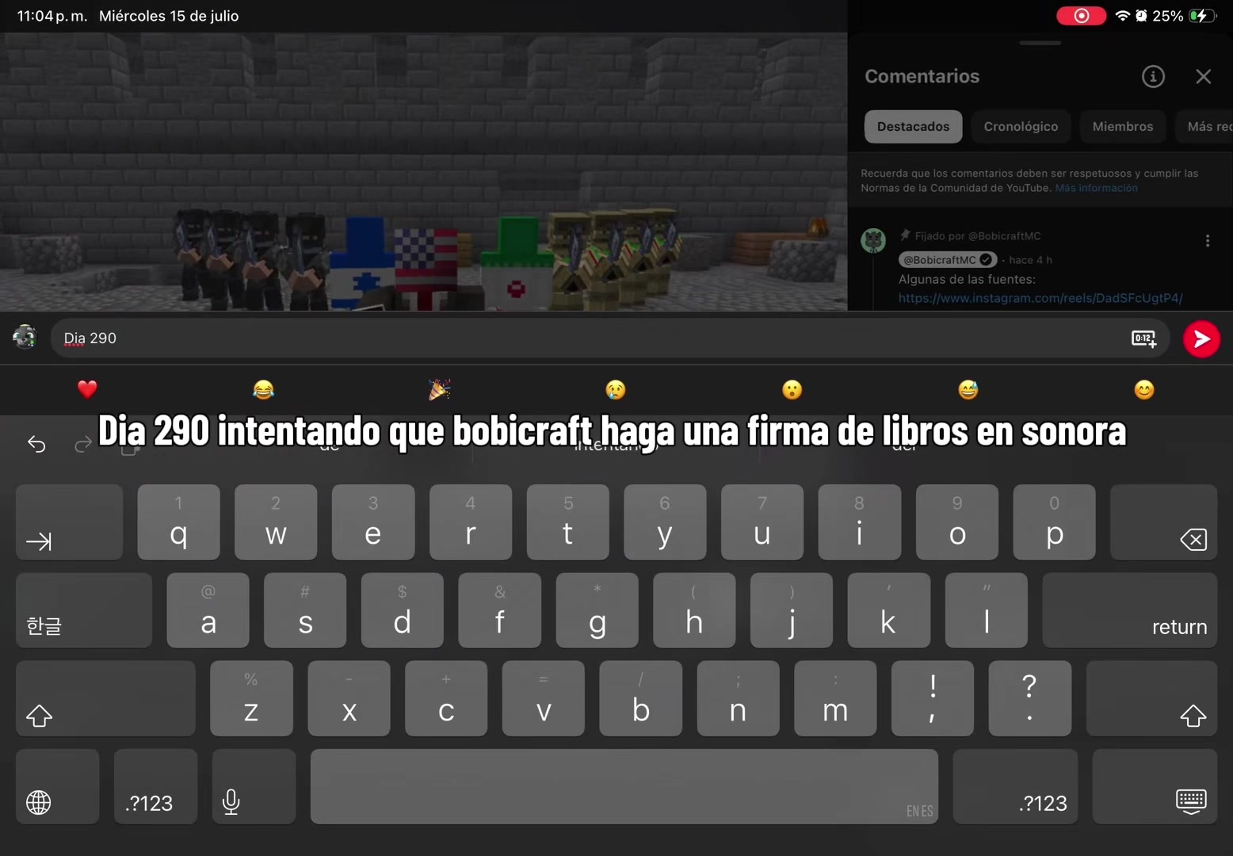The height and width of the screenshot is (856, 1233).
Task: Tap the letter n key
Action: [x=739, y=698]
